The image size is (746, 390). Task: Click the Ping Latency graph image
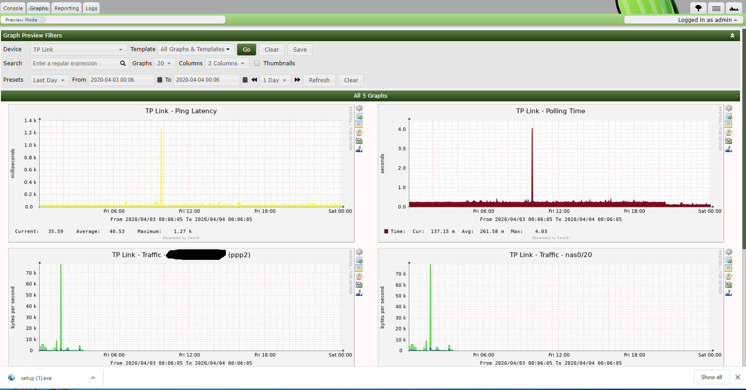pyautogui.click(x=181, y=174)
